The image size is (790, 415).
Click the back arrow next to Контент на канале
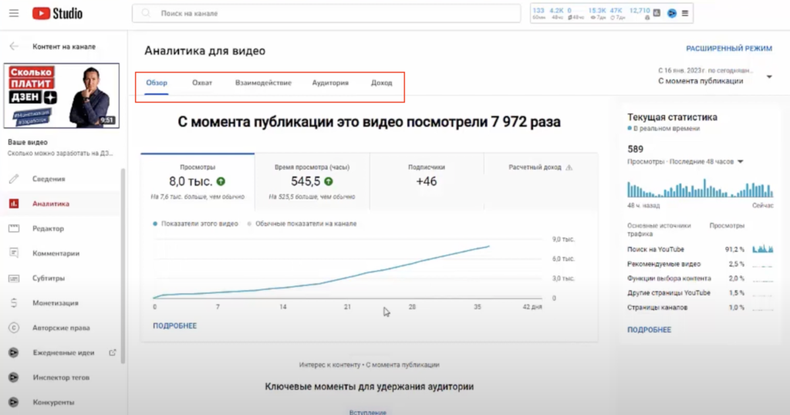[x=14, y=46]
